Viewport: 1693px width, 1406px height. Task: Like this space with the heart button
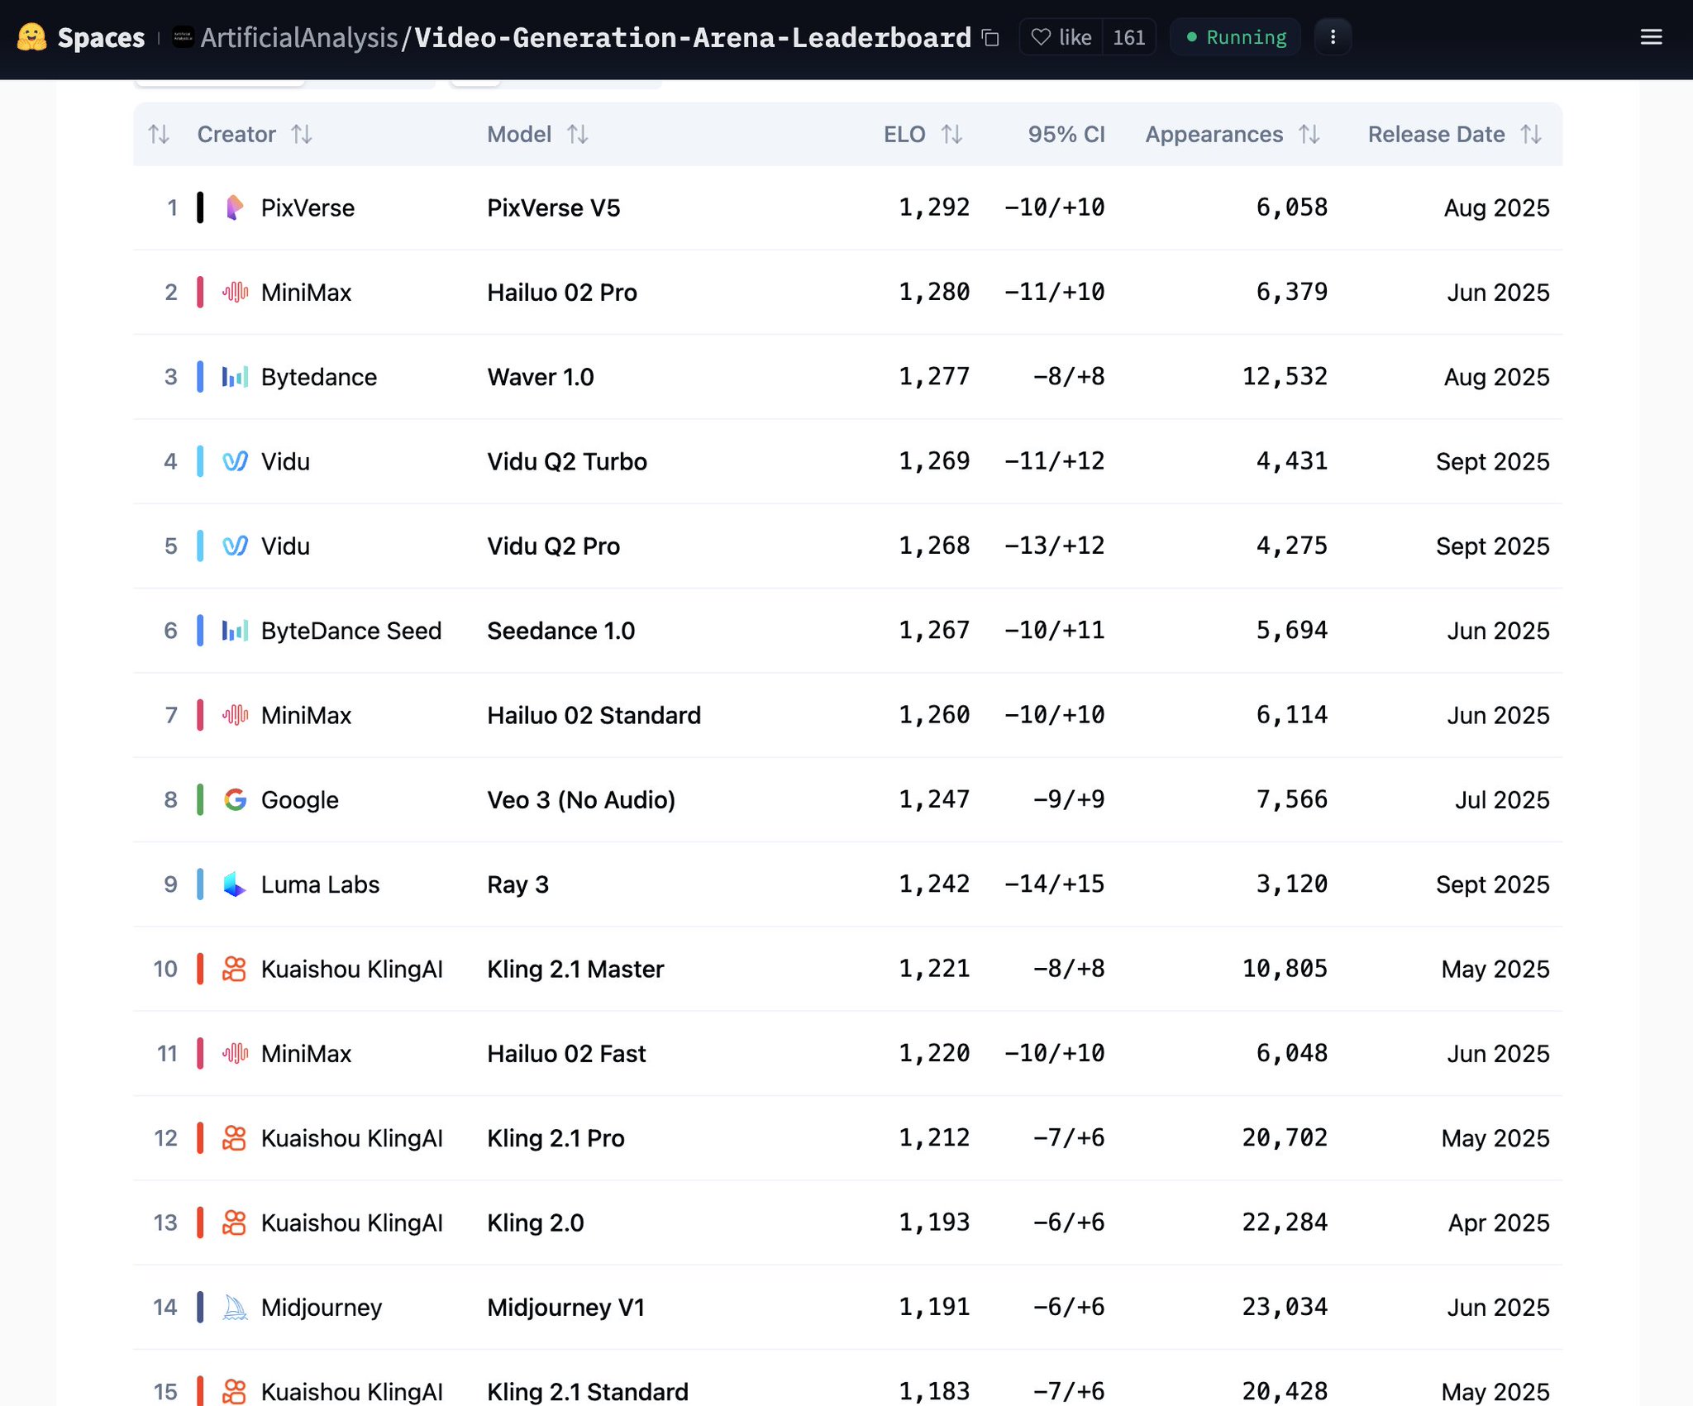pos(1061,37)
